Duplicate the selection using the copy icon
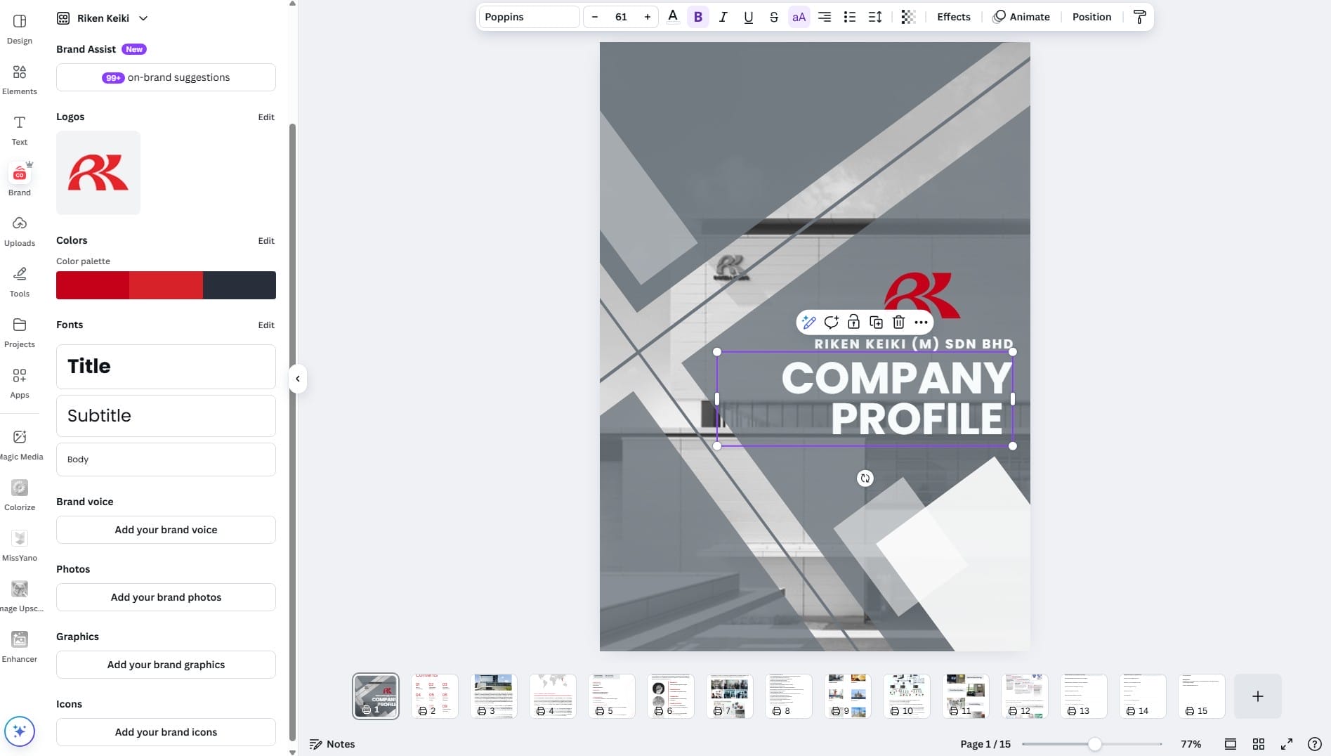1331x756 pixels. (x=876, y=322)
